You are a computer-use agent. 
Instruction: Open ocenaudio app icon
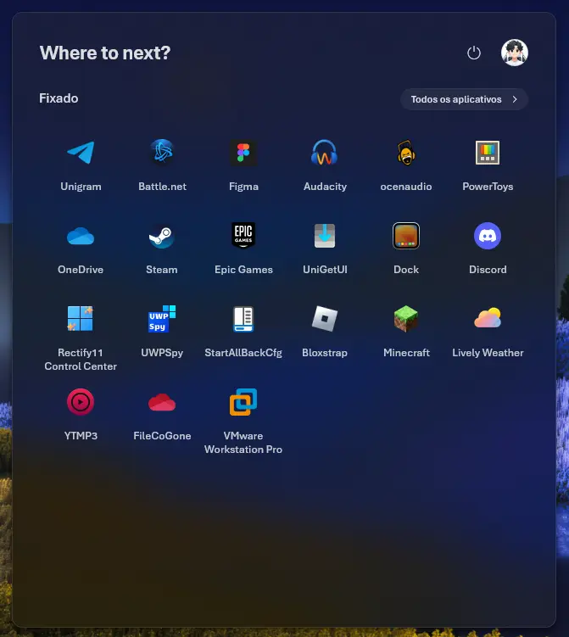(406, 153)
